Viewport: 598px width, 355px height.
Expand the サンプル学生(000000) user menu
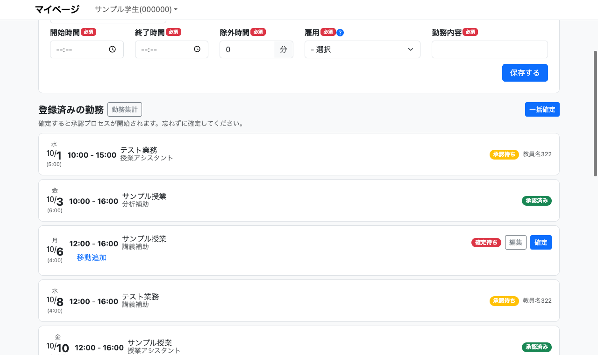pos(136,9)
